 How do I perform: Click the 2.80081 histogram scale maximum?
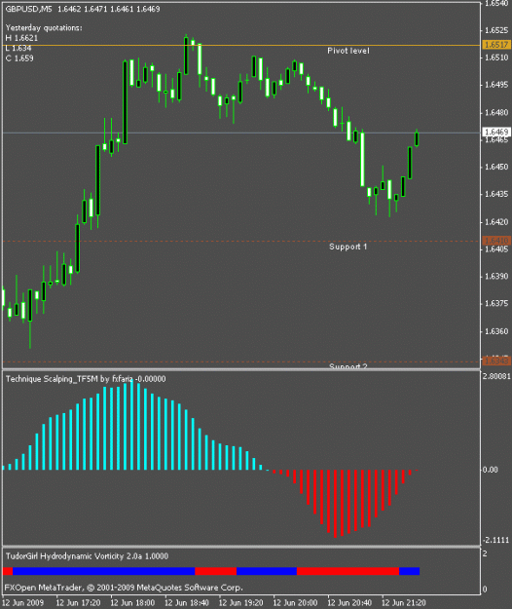pyautogui.click(x=496, y=376)
